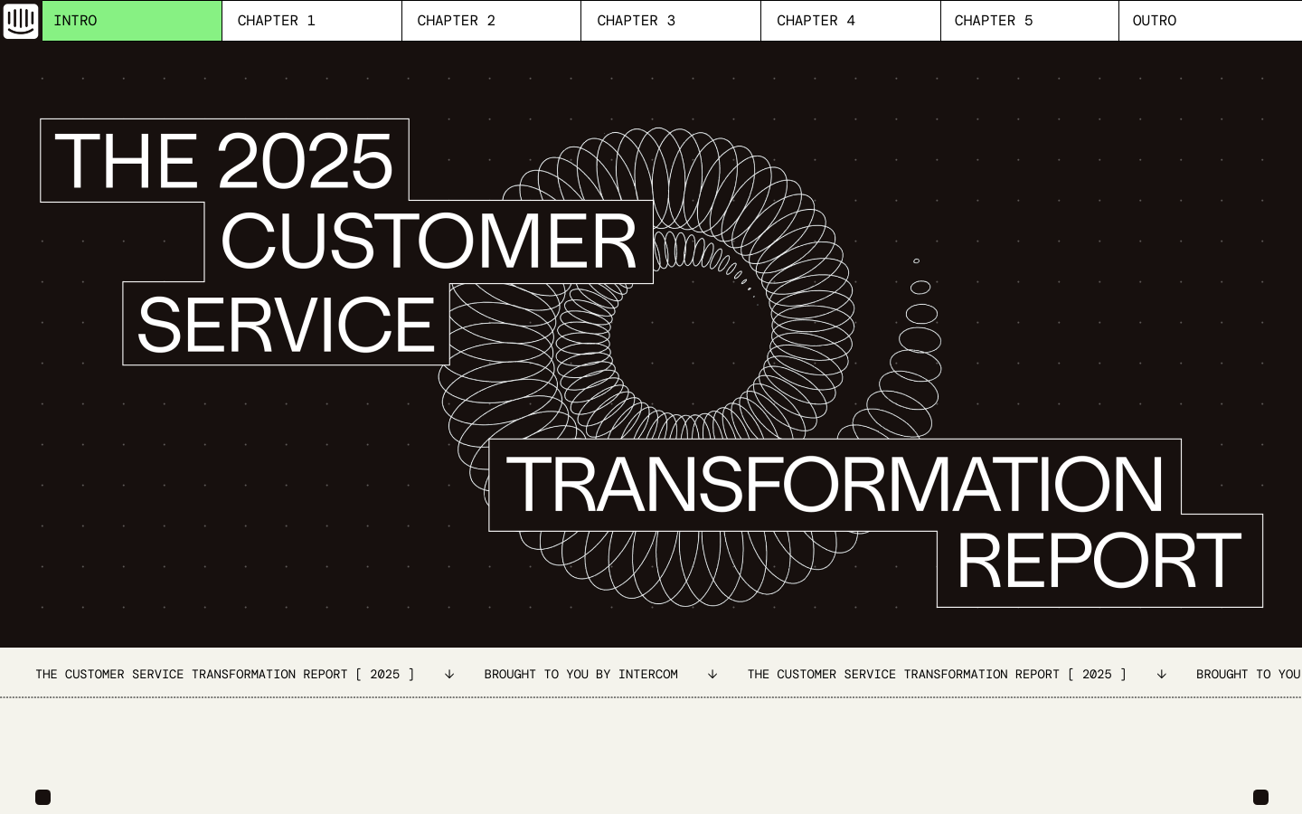Click the "CUSTOMER" headline word
The height and width of the screenshot is (814, 1302).
coord(429,241)
